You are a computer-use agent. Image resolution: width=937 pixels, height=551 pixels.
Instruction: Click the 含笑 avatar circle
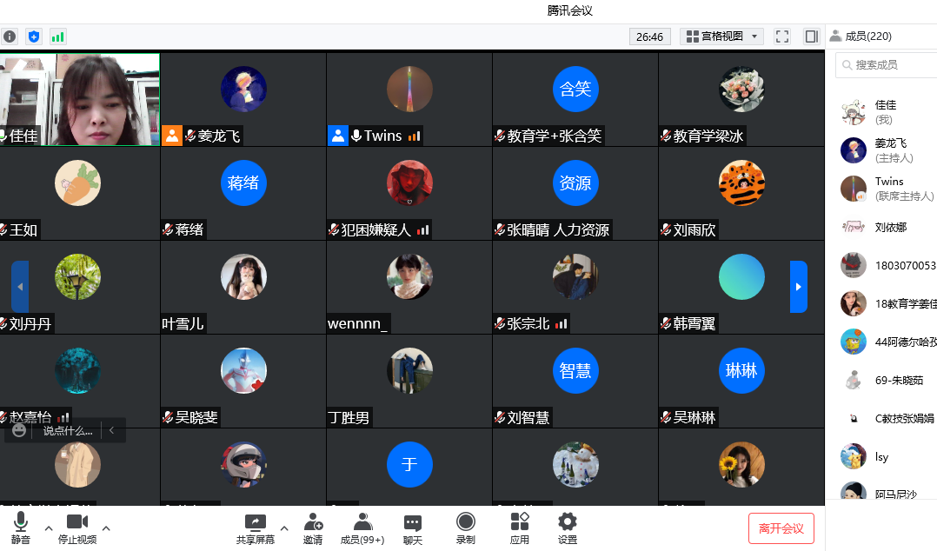point(575,89)
